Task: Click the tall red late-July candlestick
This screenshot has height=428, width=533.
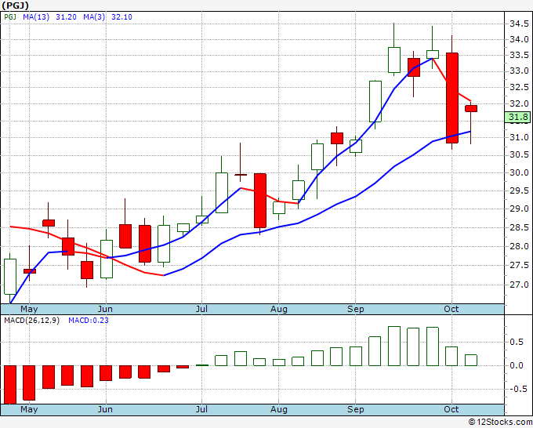Action: (x=260, y=201)
